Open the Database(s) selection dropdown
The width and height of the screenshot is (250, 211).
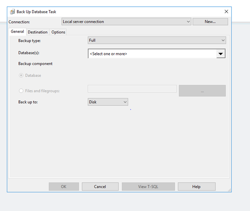coord(221,54)
